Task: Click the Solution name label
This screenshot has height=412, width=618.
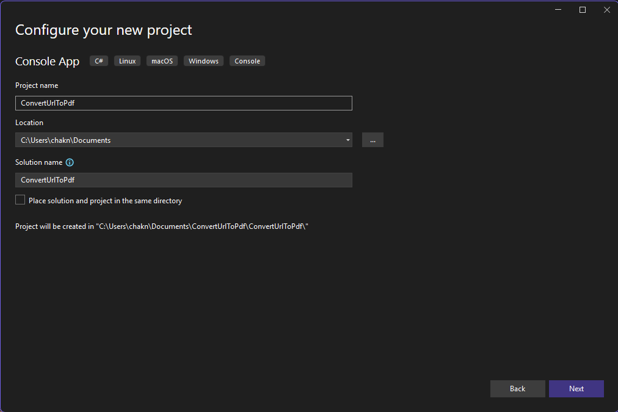Action: coord(38,162)
